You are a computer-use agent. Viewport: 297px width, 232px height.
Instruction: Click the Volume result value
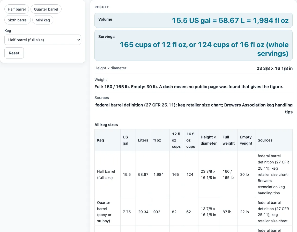(230, 20)
